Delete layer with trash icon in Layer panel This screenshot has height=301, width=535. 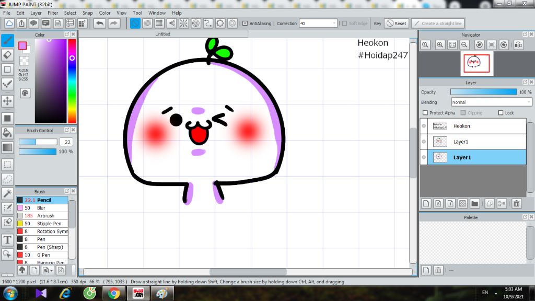(517, 204)
